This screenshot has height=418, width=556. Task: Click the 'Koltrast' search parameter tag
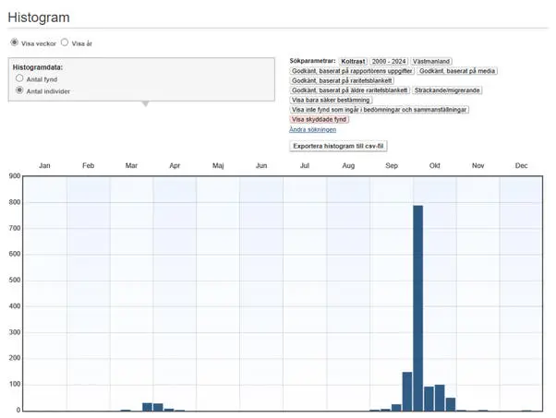click(x=353, y=61)
